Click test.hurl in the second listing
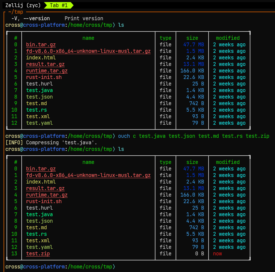Image resolution: width=275 pixels, height=272 pixels. pyautogui.click(x=39, y=208)
